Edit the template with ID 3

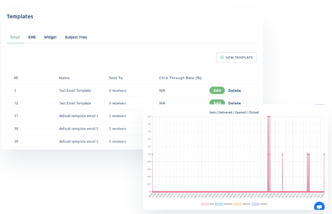217,90
